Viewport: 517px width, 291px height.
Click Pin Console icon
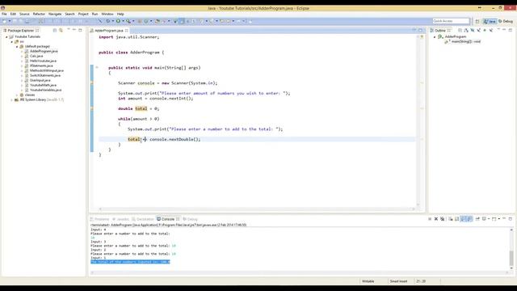477,219
